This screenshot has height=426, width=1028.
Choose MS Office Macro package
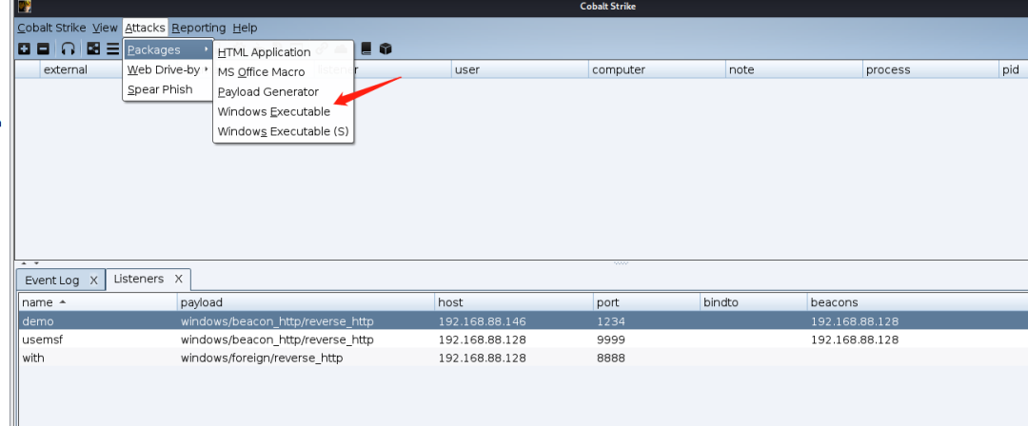[284, 72]
